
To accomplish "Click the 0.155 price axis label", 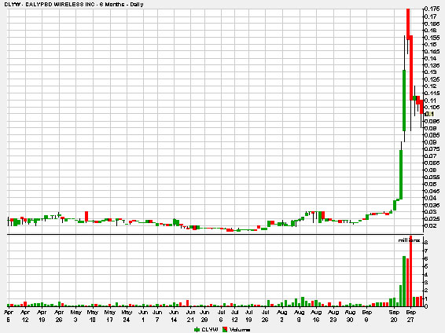I will click(432, 38).
